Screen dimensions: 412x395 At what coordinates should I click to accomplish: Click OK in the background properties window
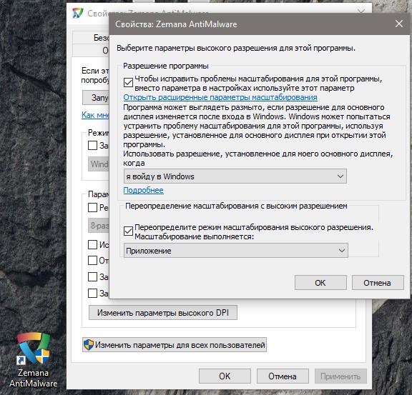click(225, 376)
